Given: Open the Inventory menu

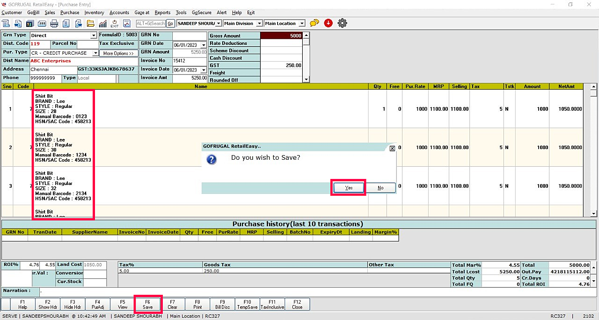Looking at the screenshot, I should (94, 13).
